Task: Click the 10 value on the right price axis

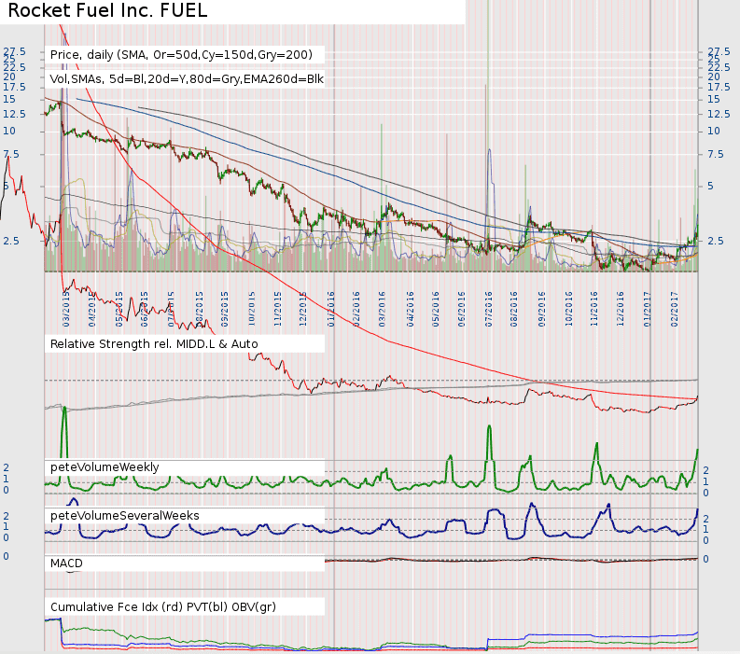Action: [x=714, y=131]
